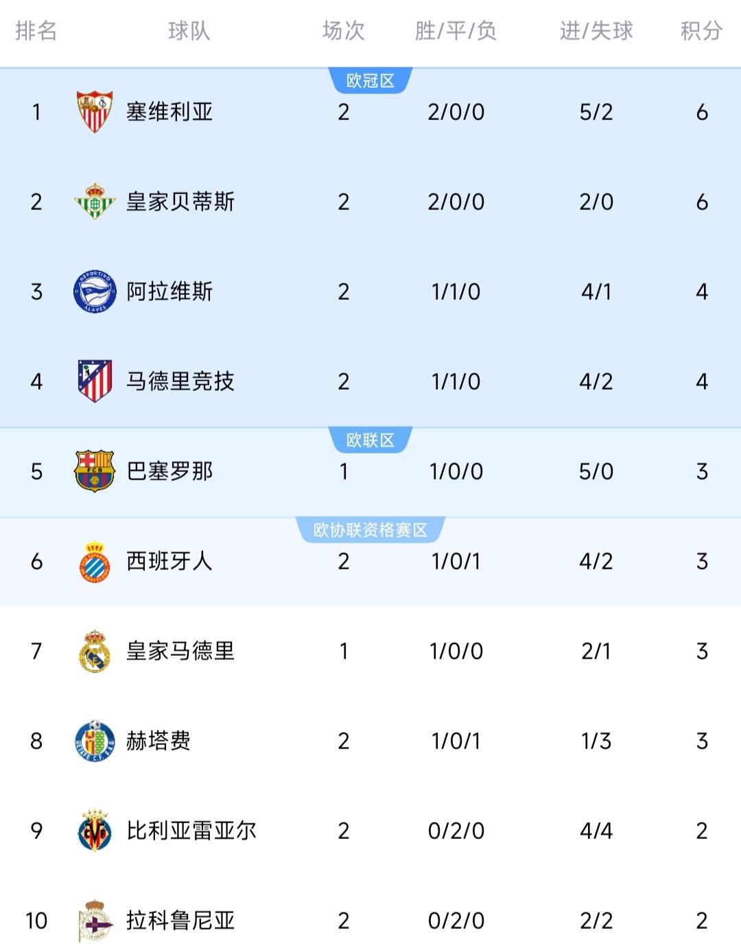Open team name 塞维利亚
Image resolution: width=741 pixels, height=948 pixels.
coord(169,112)
